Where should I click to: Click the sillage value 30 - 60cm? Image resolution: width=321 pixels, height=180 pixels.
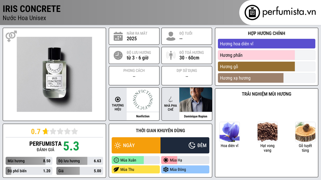click(189, 58)
